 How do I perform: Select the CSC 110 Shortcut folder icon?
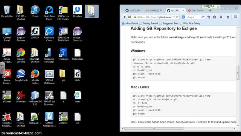21,12
